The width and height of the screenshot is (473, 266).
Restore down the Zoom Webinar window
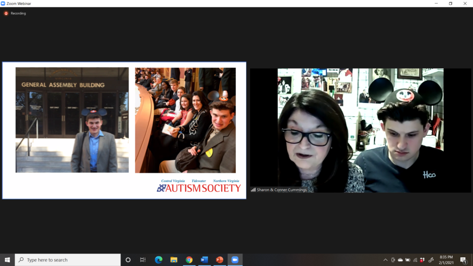pyautogui.click(x=451, y=4)
